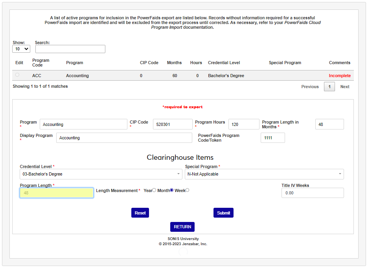Click into the Search field
The image size is (368, 268).
(x=70, y=49)
